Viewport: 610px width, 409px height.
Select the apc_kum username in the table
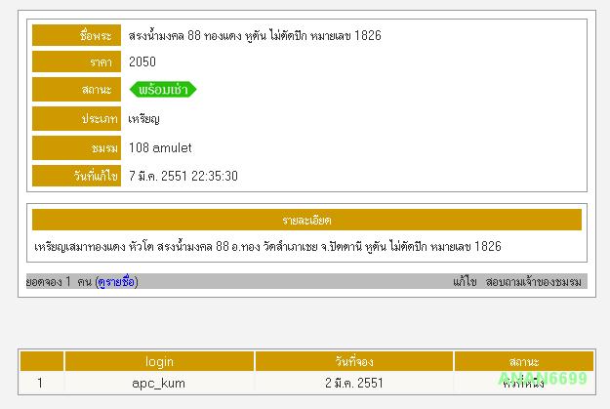tap(159, 383)
